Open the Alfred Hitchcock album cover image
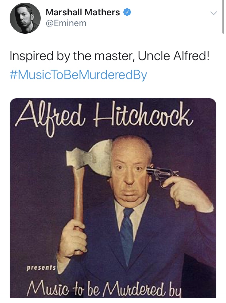226x303 pixels. pos(113,198)
